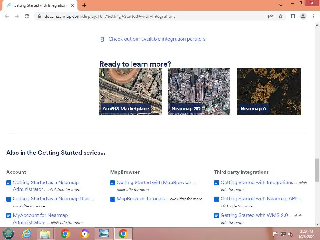The image size is (320, 240).
Task: Switch to the active Chrome taskbar window
Action: click(x=123, y=234)
